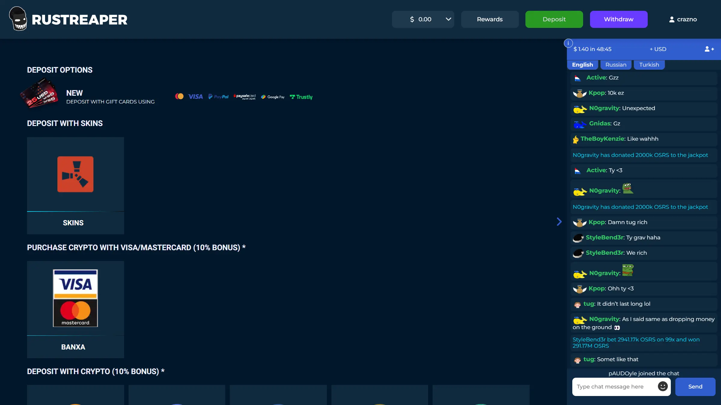Click TheBoyKenzie Pikachu avatar
The height and width of the screenshot is (405, 721).
(x=576, y=139)
